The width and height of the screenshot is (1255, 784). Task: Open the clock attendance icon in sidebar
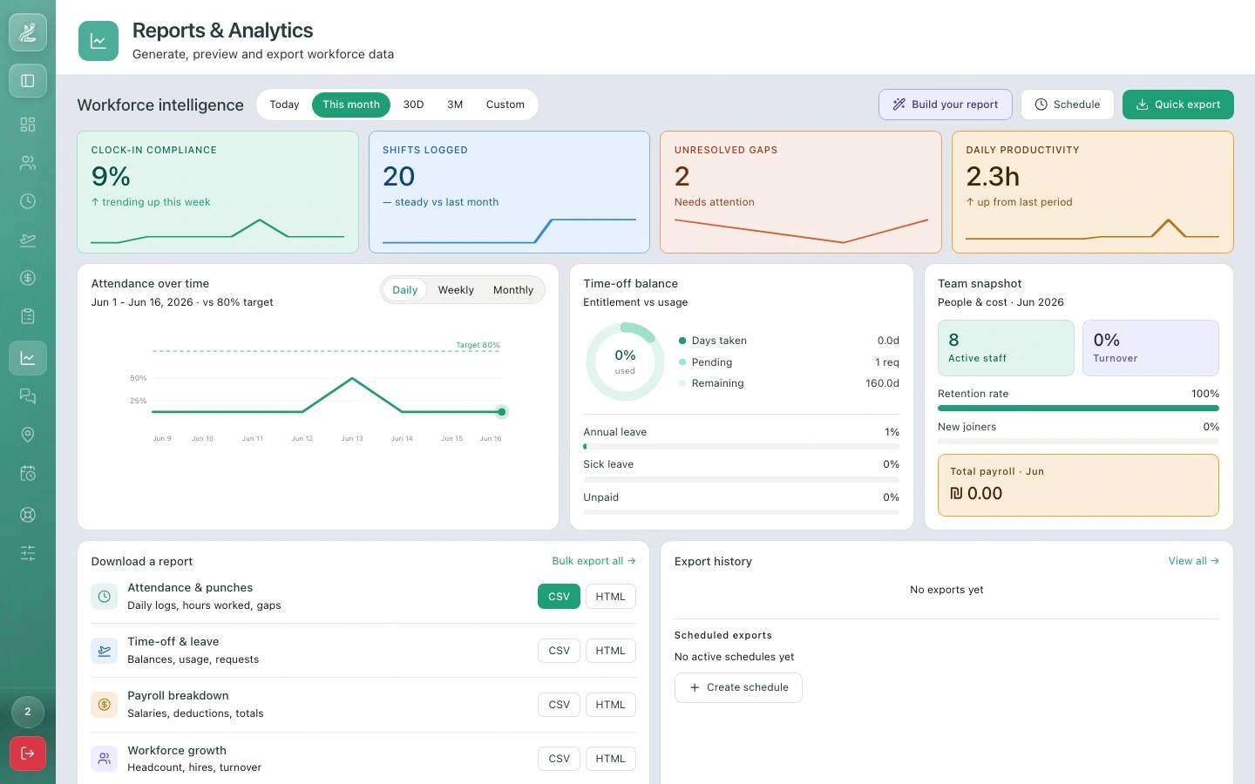click(x=28, y=201)
